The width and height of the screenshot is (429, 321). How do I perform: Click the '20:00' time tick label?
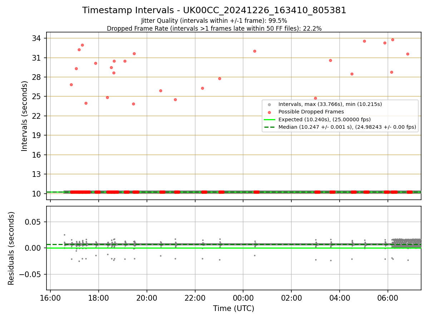147,298
